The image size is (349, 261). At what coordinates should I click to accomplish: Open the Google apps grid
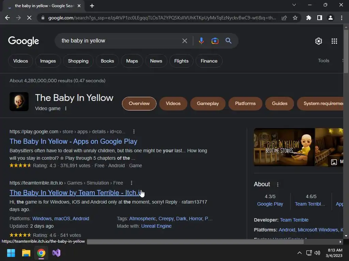[334, 41]
